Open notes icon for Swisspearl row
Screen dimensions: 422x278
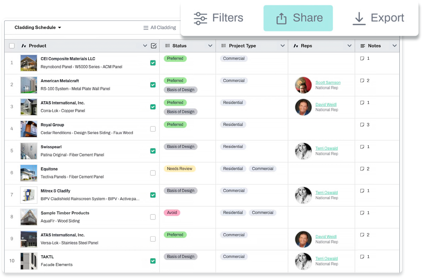pyautogui.click(x=362, y=147)
